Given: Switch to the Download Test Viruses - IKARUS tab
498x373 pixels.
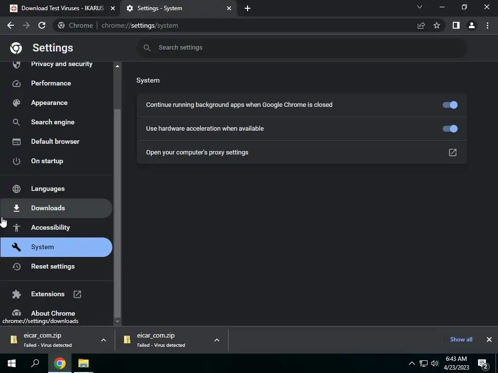Looking at the screenshot, I should 59,8.
